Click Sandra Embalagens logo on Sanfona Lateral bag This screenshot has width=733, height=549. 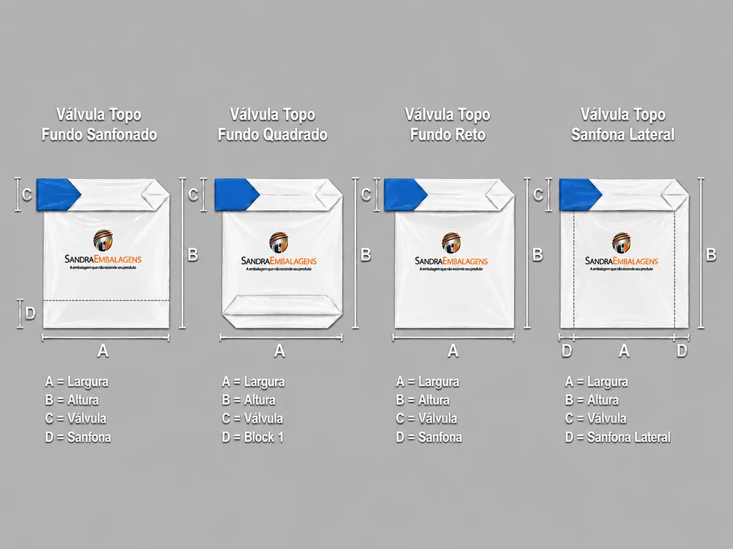622,252
